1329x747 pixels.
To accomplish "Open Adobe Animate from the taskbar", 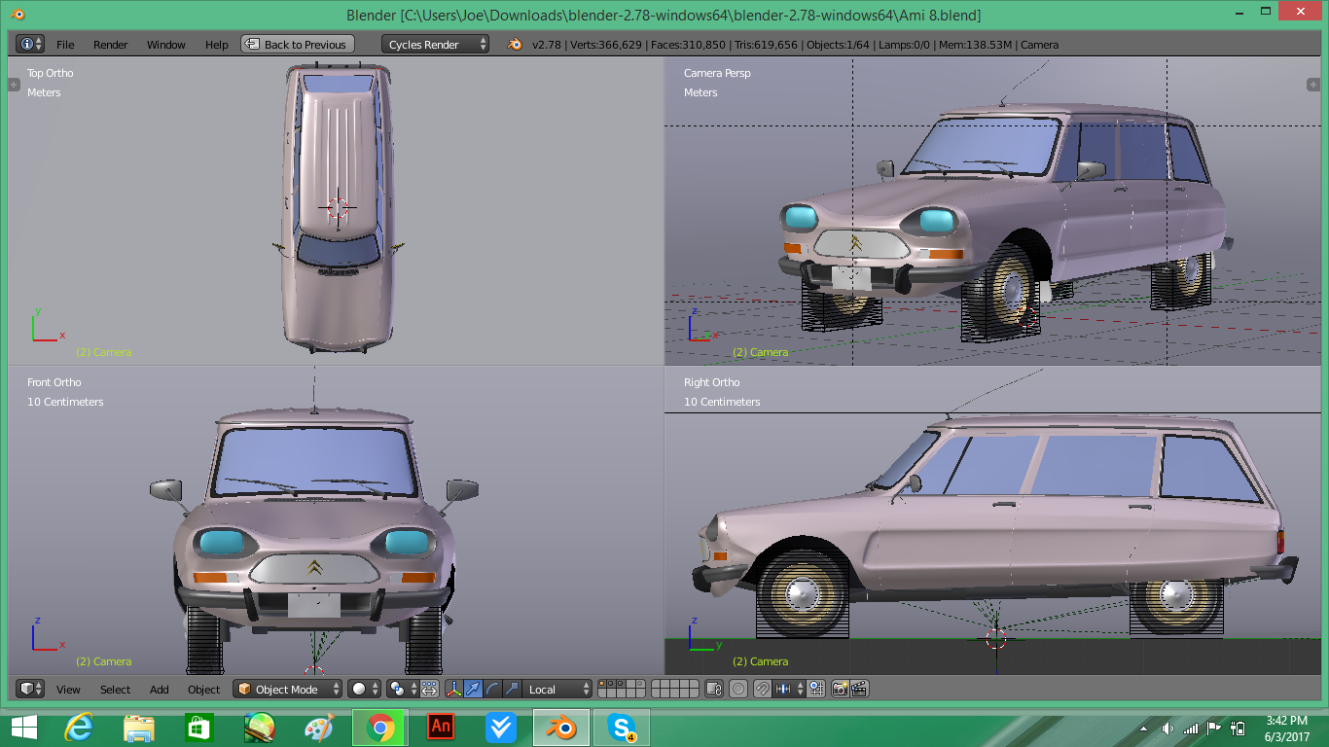I will point(441,727).
